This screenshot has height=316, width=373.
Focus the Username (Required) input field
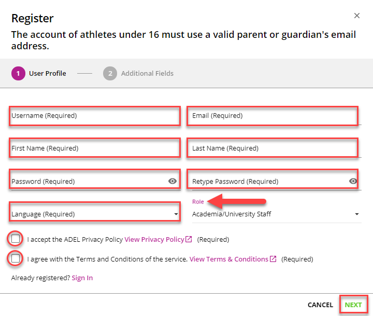tap(95, 116)
